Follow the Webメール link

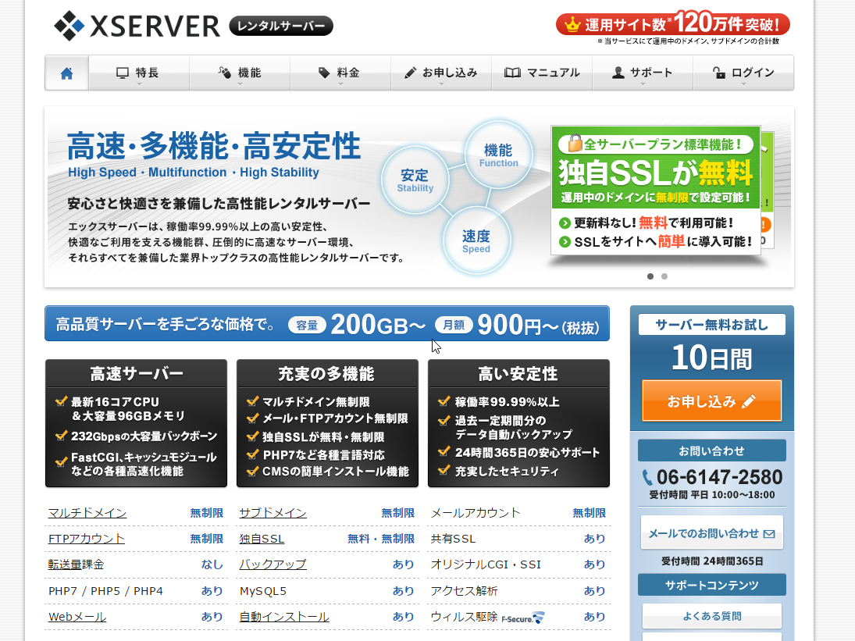[x=77, y=617]
